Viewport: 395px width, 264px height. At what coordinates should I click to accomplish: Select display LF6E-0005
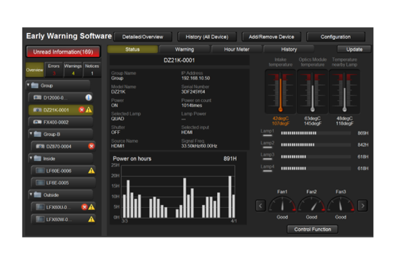tap(63, 183)
